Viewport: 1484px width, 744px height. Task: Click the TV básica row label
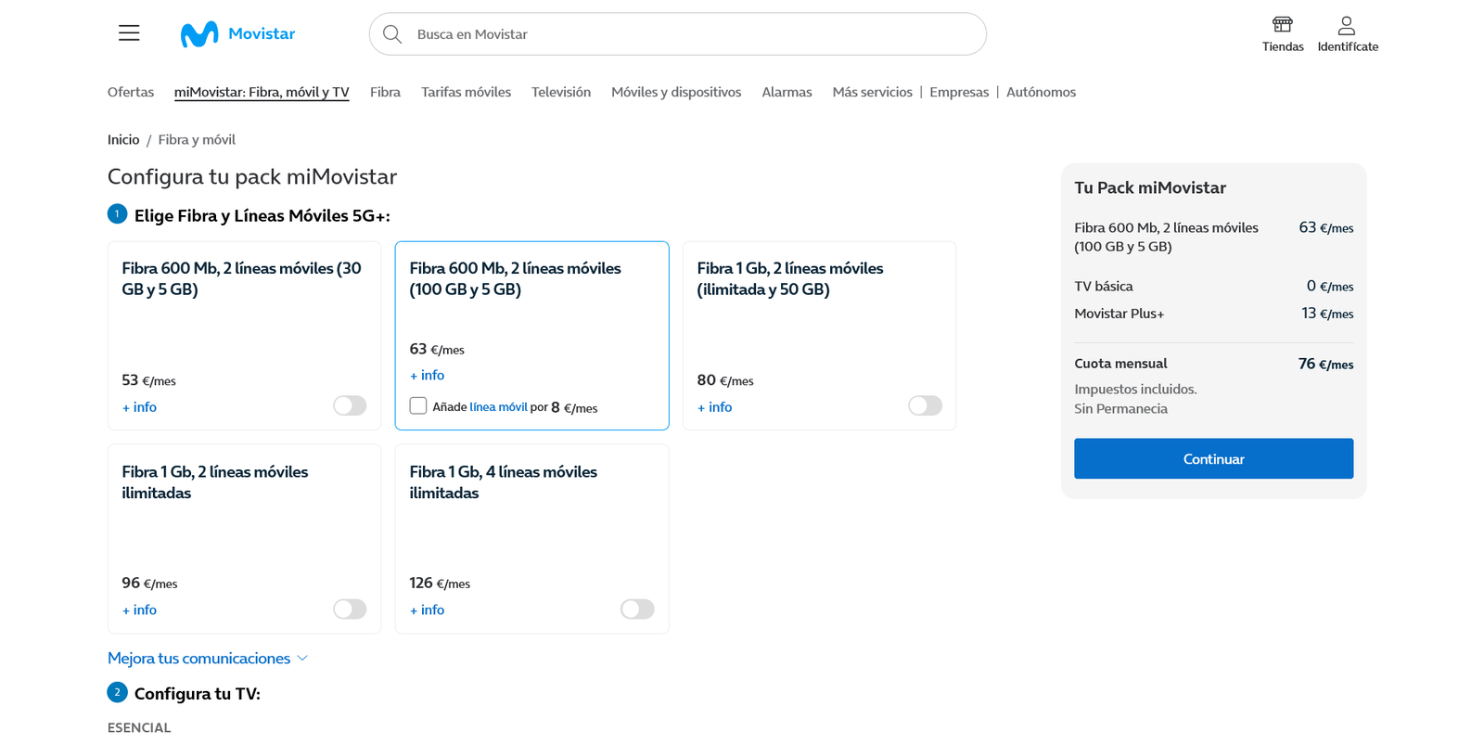[1103, 286]
